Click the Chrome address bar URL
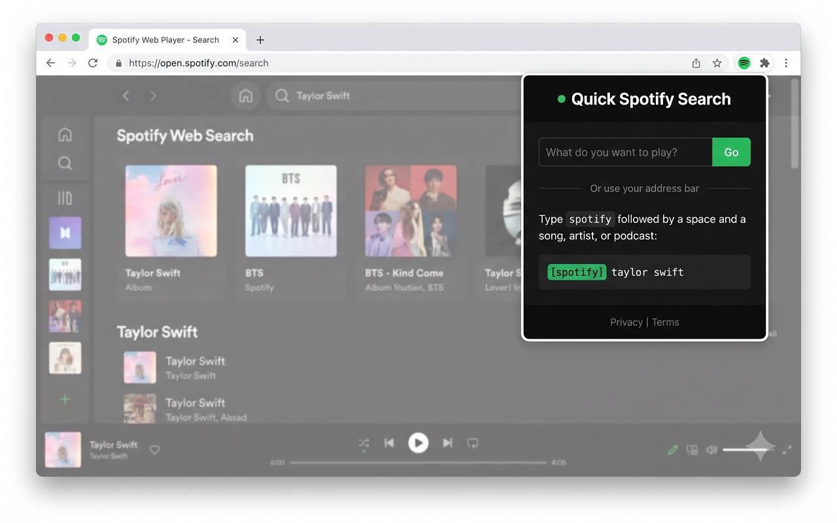The image size is (837, 523). 199,63
